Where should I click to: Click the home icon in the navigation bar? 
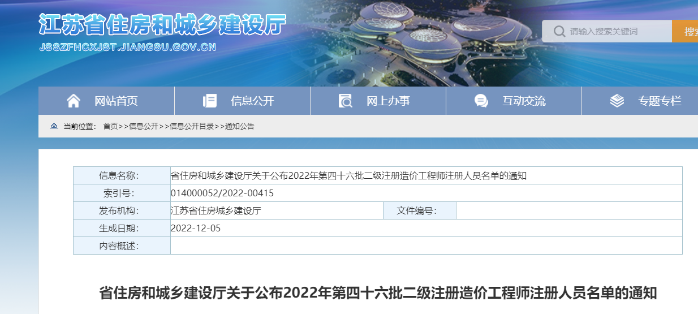point(74,101)
